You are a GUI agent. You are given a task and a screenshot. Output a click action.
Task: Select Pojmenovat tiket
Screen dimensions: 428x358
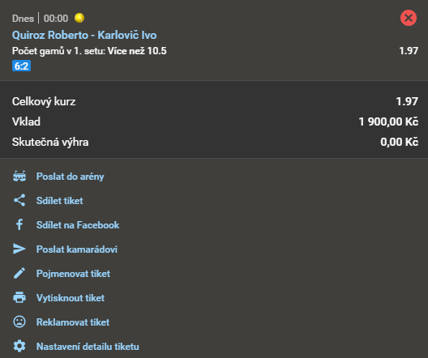(x=73, y=274)
